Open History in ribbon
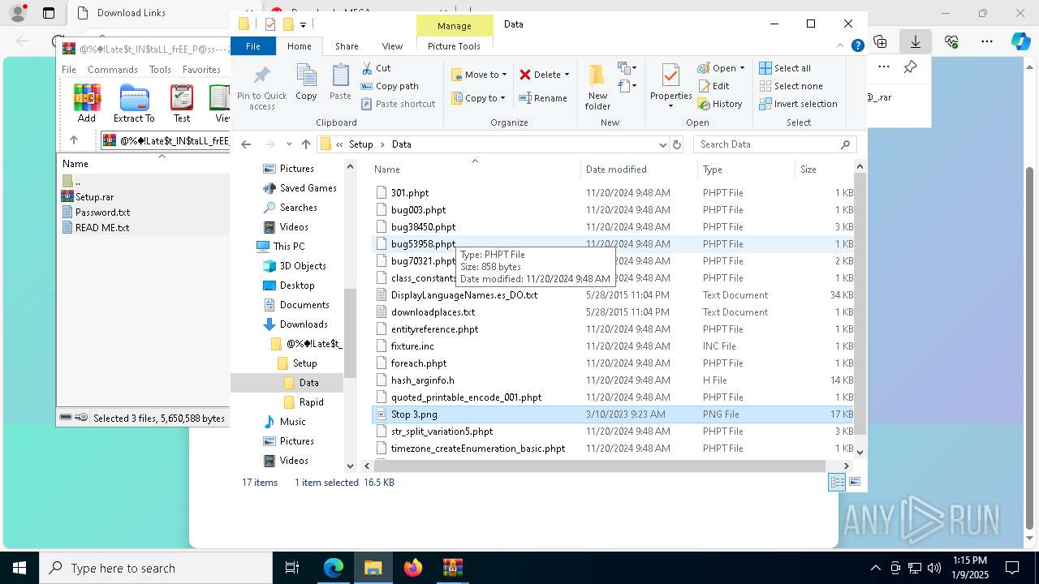 pyautogui.click(x=720, y=104)
